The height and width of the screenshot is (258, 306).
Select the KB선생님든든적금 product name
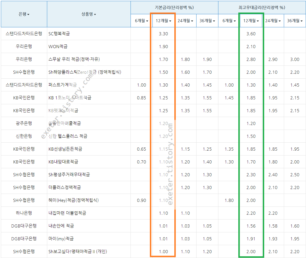(65, 149)
